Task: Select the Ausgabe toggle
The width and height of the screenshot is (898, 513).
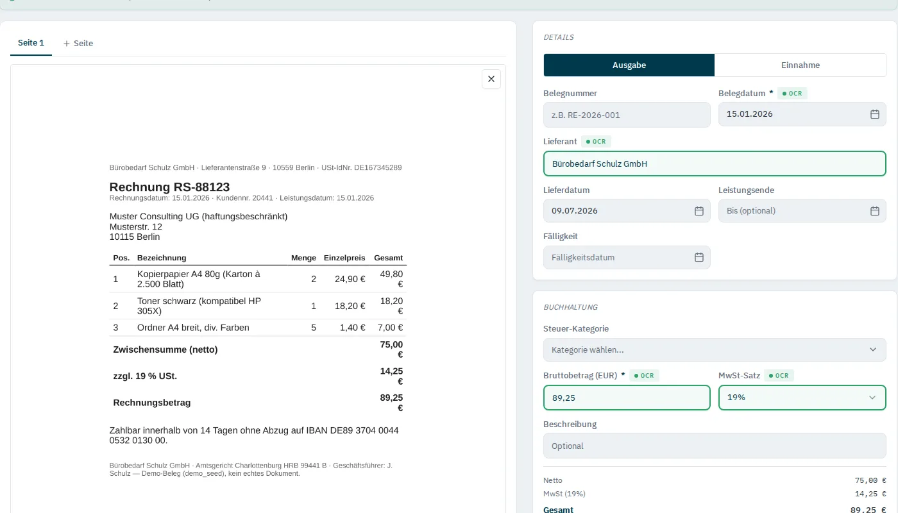Action: (x=629, y=65)
